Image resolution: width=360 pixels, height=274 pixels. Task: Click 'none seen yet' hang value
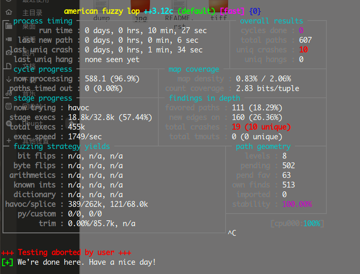(x=112, y=60)
